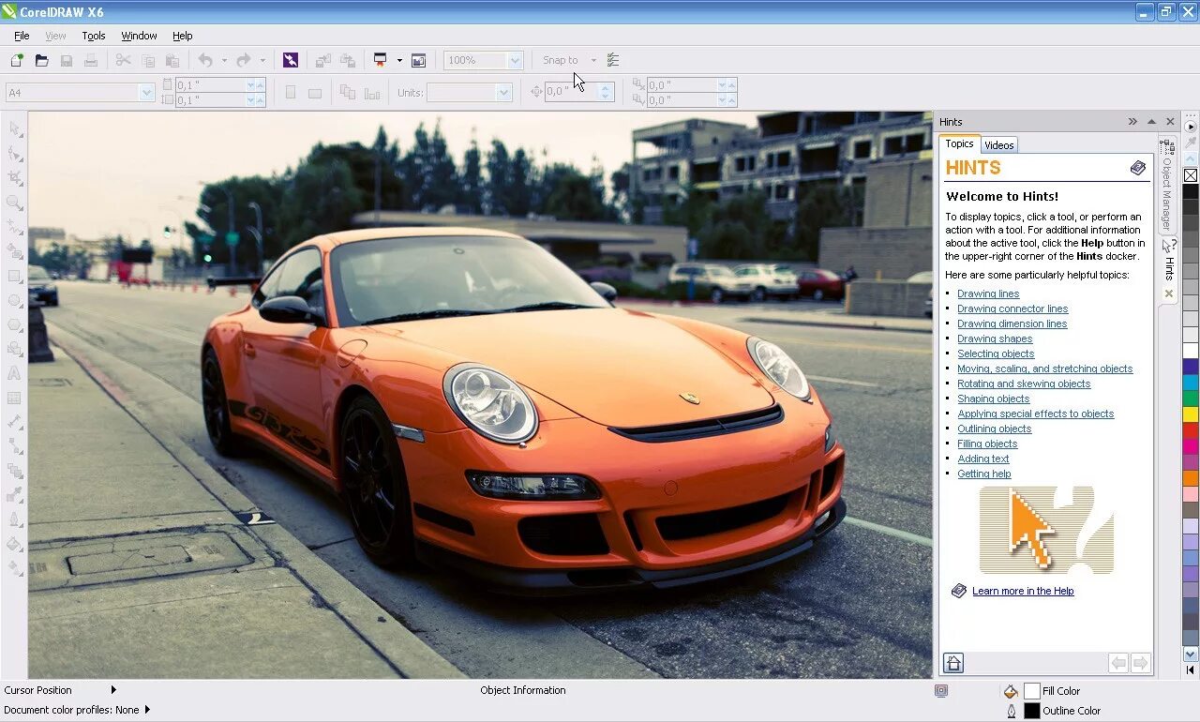Select the Table tool
Image resolution: width=1200 pixels, height=722 pixels.
(x=15, y=398)
